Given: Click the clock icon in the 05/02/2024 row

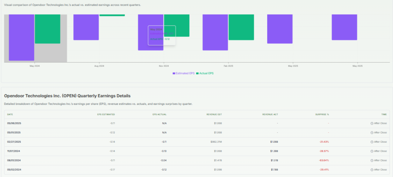Looking at the screenshot, I should click(x=372, y=169).
